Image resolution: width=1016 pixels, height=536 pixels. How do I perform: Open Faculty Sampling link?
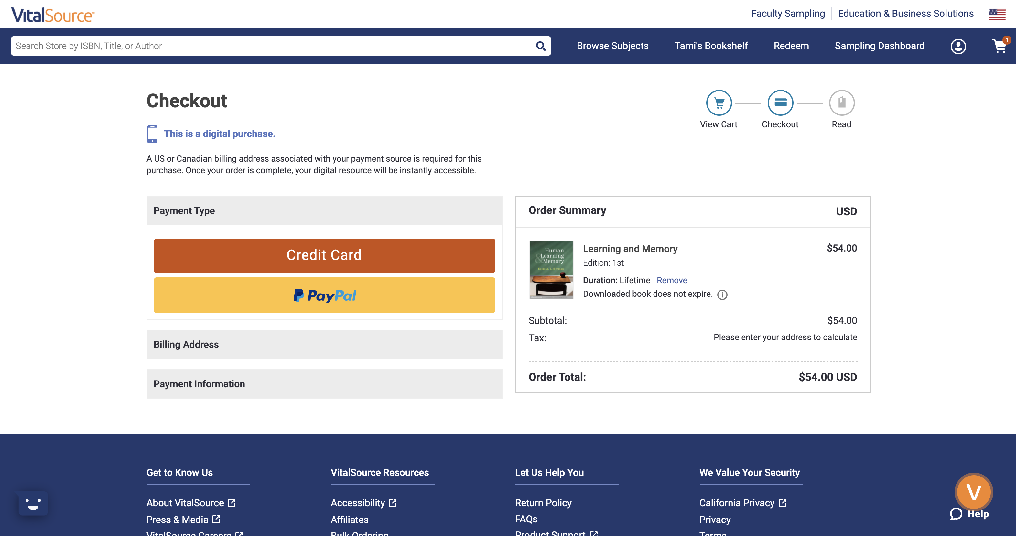pyautogui.click(x=788, y=13)
